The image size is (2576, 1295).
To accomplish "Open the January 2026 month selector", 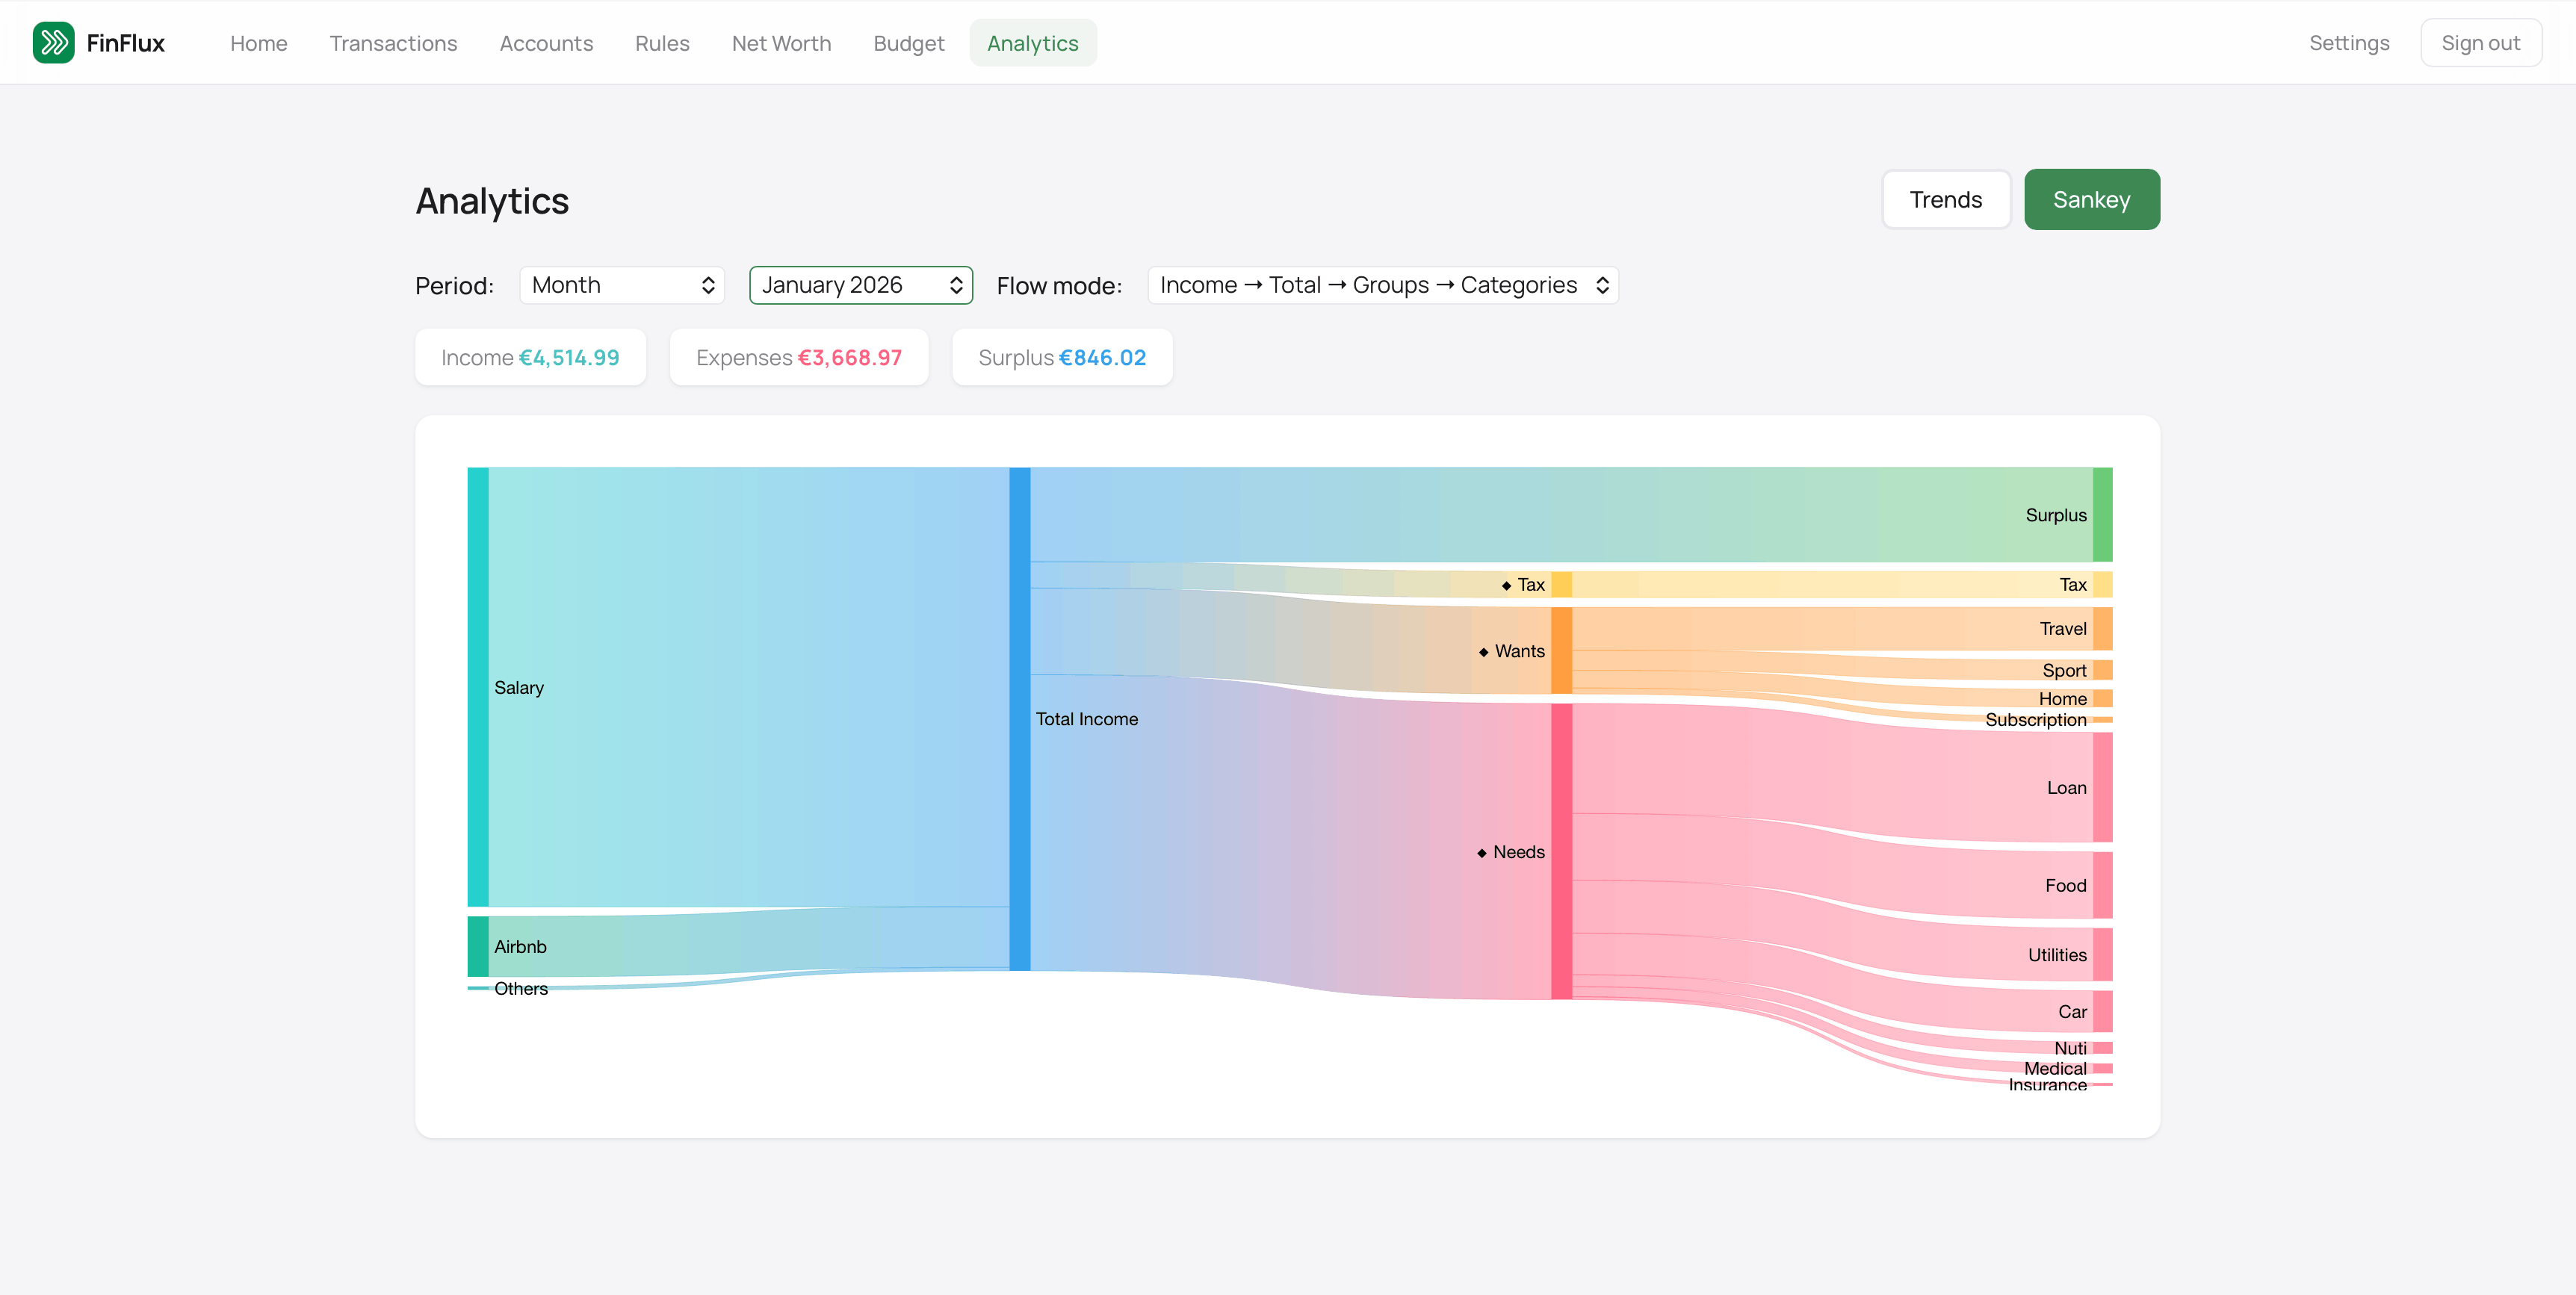I will click(x=860, y=285).
